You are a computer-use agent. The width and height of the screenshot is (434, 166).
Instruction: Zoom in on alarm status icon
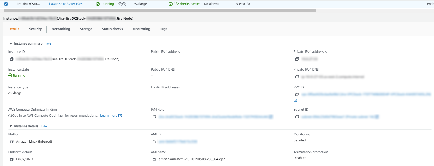coord(120,4)
